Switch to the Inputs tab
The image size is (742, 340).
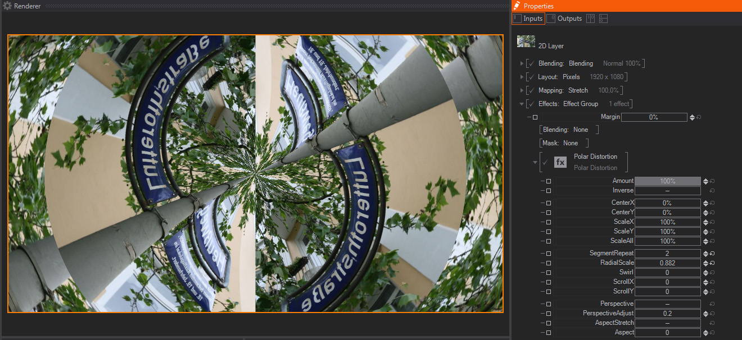[x=528, y=19]
